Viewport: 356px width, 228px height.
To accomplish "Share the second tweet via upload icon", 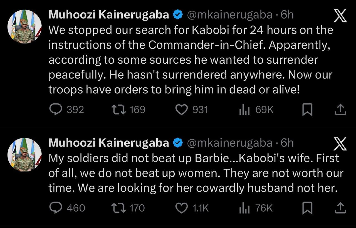I will click(x=340, y=208).
